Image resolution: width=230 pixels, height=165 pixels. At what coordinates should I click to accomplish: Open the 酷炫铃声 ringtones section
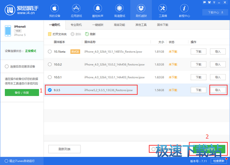click(98, 11)
